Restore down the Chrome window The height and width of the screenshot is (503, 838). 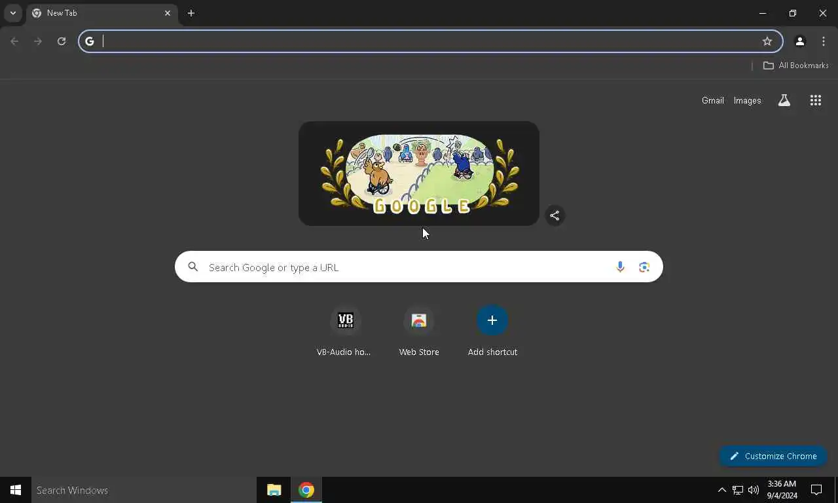793,13
